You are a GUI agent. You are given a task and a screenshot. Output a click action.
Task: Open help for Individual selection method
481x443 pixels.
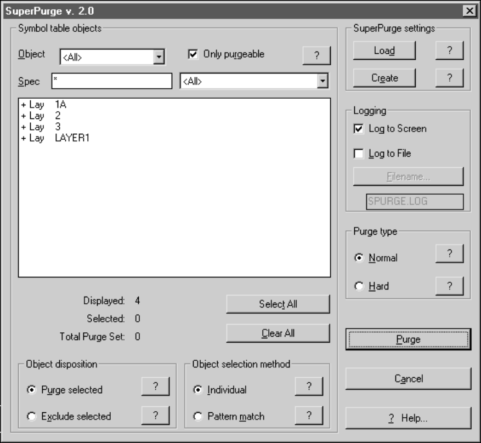(309, 387)
